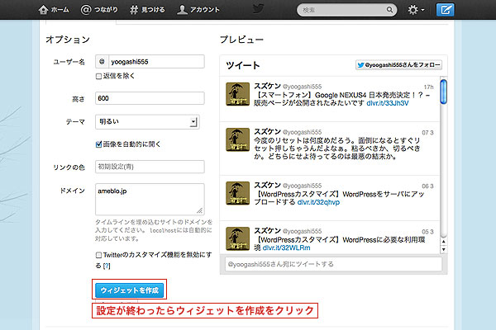Click the search magnifier icon
Viewport: 496px width, 330px height.
pos(389,10)
